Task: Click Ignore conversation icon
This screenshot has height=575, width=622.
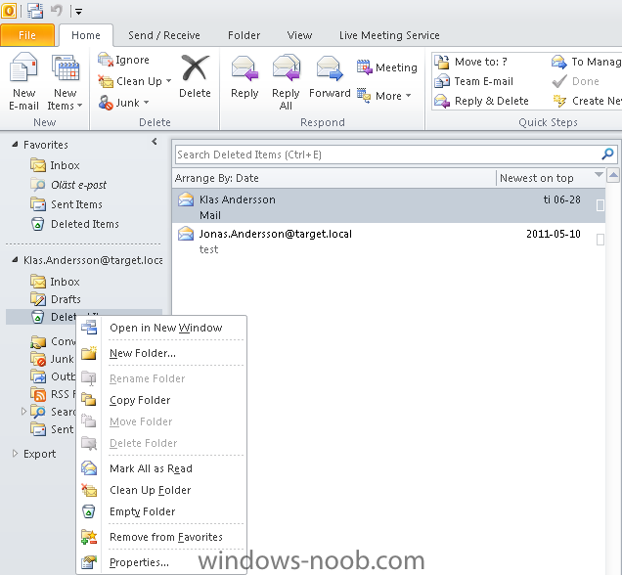Action: [x=105, y=60]
